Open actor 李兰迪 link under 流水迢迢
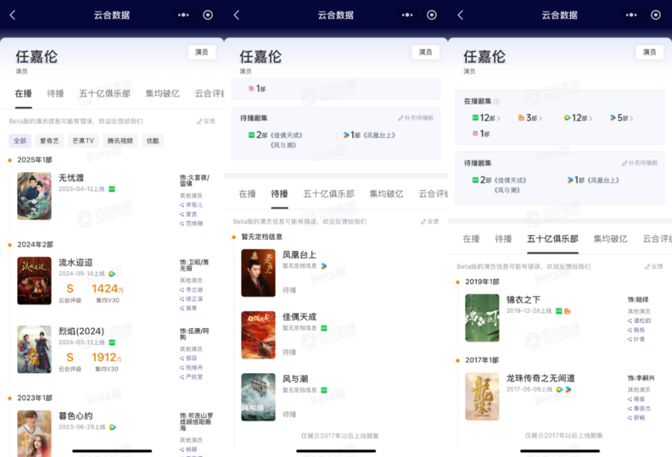 click(x=191, y=290)
